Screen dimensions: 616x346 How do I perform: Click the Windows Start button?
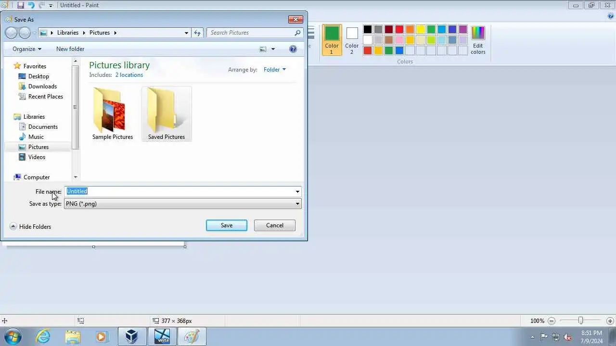click(12, 337)
